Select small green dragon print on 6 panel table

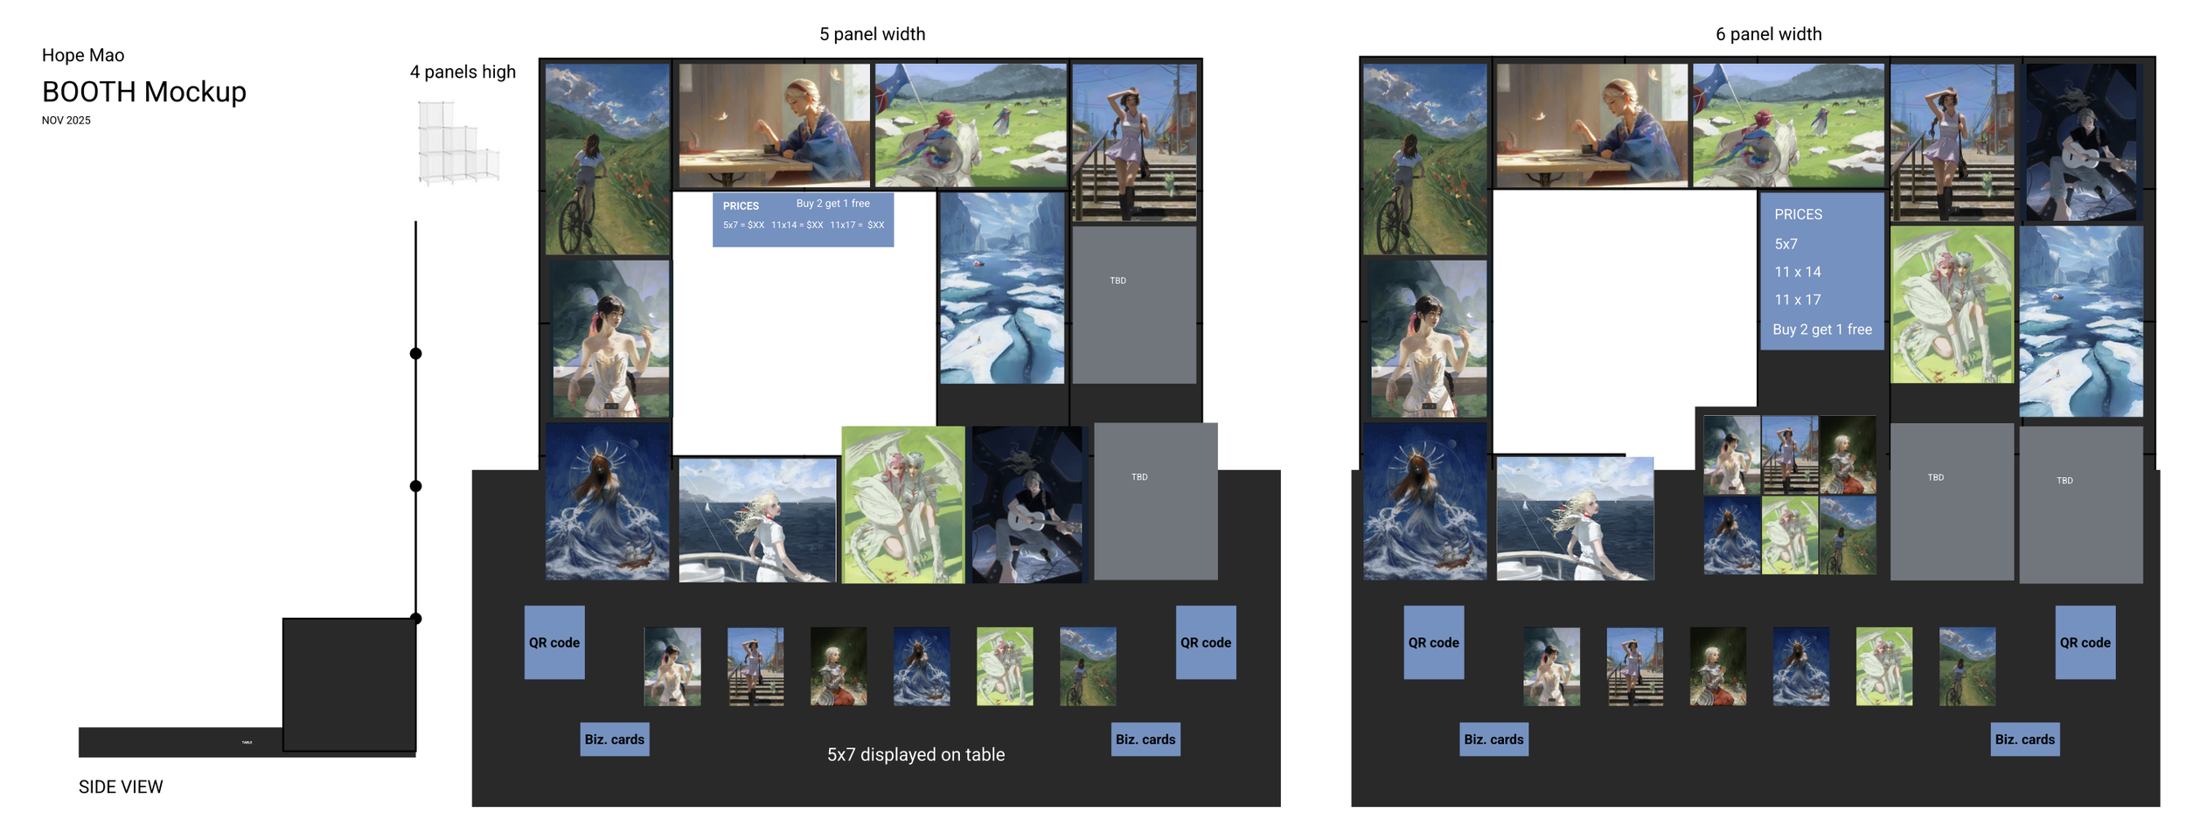1884,666
